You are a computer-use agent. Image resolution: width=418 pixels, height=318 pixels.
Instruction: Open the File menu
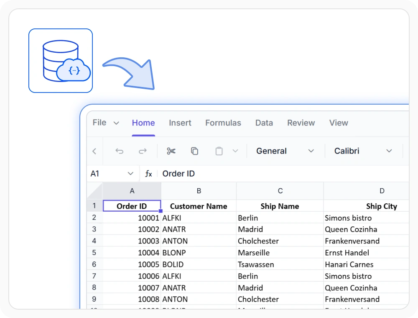pos(106,123)
